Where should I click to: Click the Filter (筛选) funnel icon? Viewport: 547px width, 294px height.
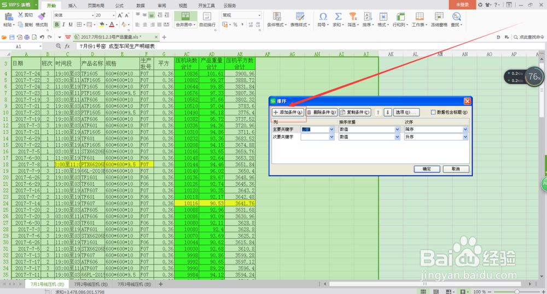point(353,16)
